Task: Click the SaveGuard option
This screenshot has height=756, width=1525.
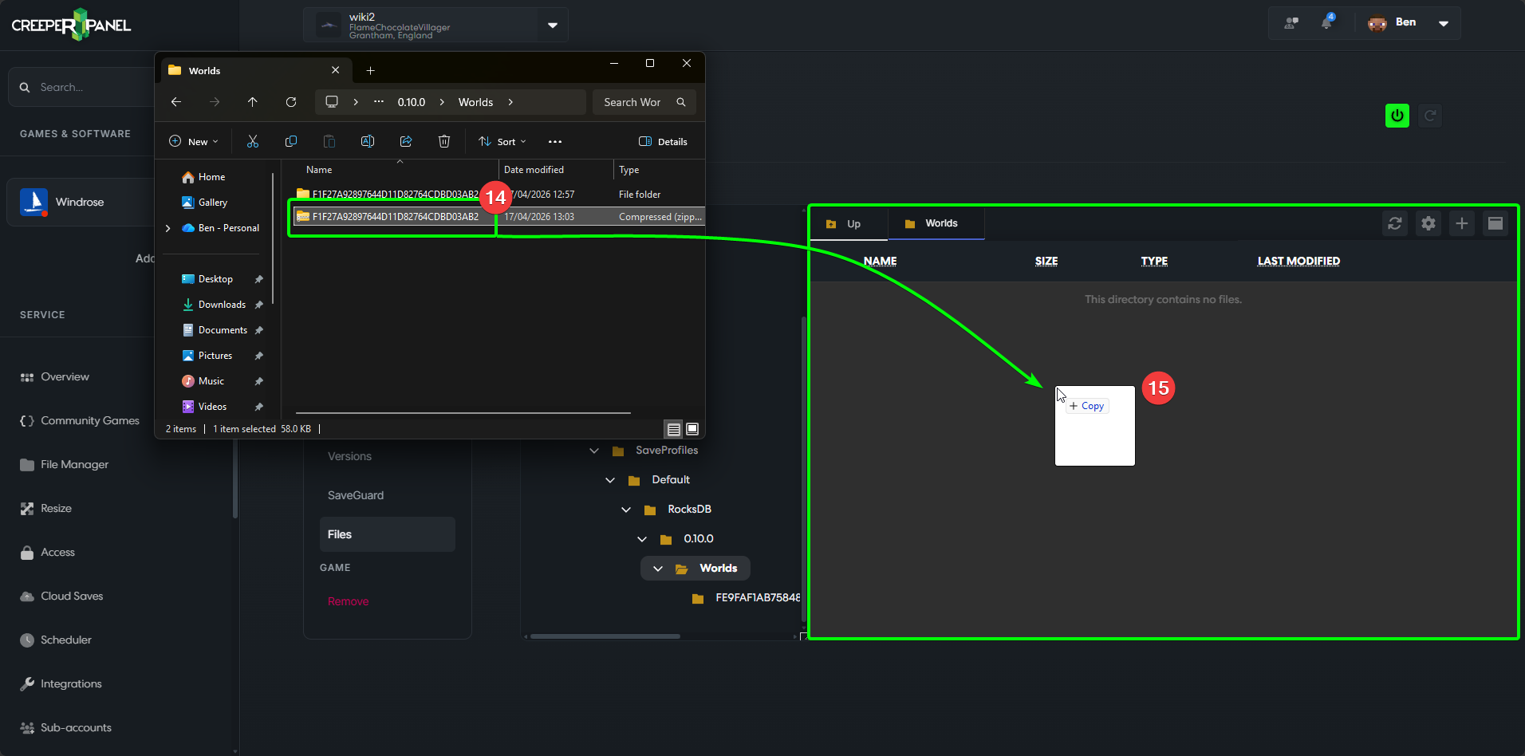Action: tap(356, 495)
